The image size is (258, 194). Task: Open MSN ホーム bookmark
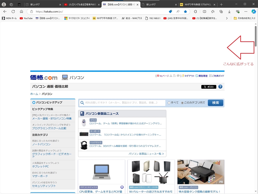pyautogui.click(x=9, y=18)
